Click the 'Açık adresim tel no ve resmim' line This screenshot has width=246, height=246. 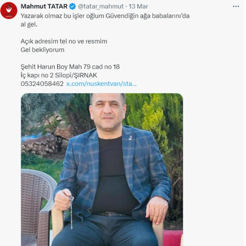(x=64, y=41)
